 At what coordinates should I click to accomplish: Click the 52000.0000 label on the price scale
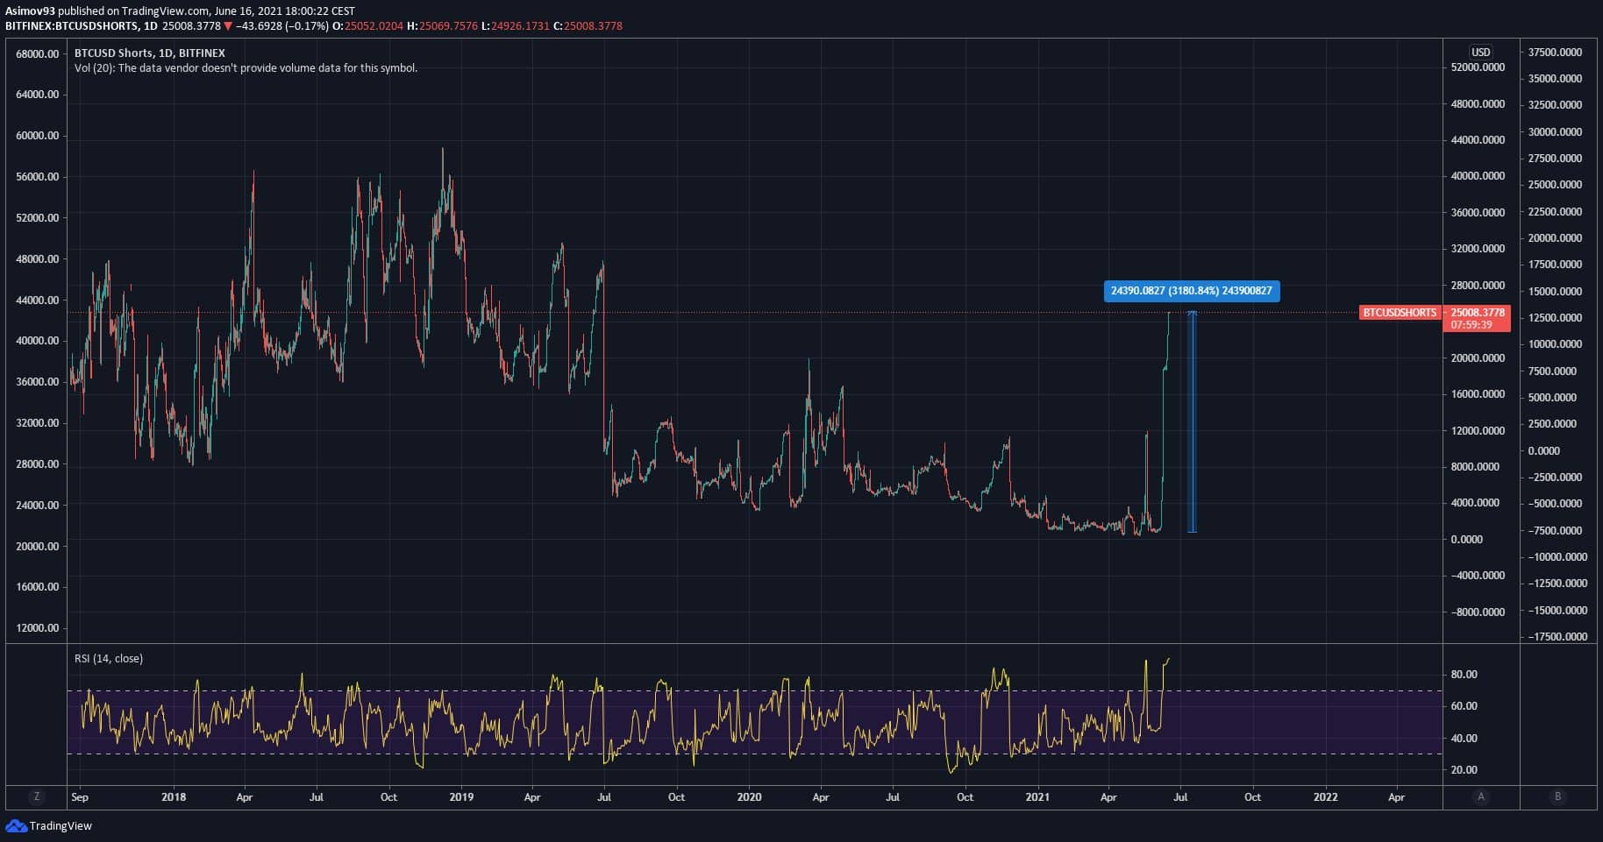pyautogui.click(x=1478, y=67)
